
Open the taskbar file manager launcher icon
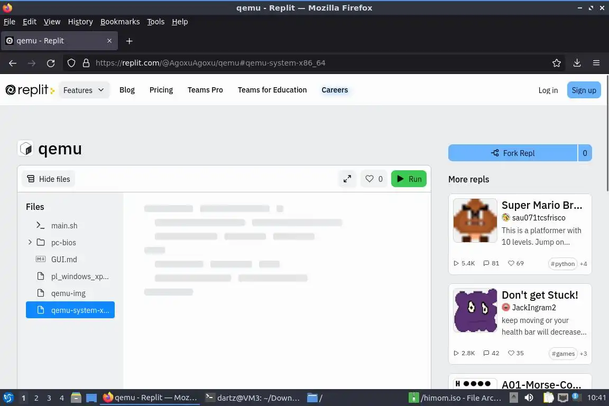76,398
